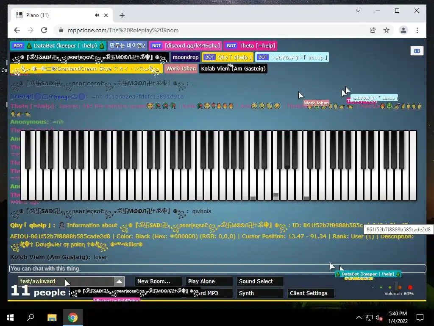
Task: Click the '=nh d61ada2ea7fd1fc13891d91a' chat line
Action: [x=137, y=97]
